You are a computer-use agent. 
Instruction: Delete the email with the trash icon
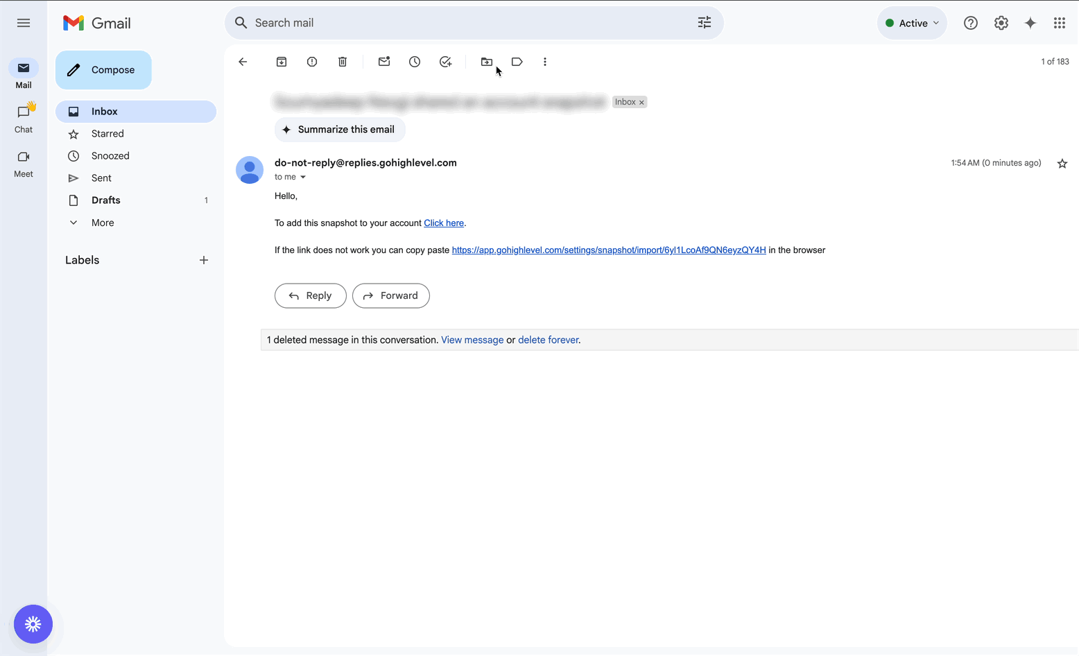coord(343,62)
